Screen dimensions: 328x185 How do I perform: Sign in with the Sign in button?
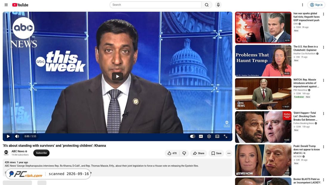point(316,5)
